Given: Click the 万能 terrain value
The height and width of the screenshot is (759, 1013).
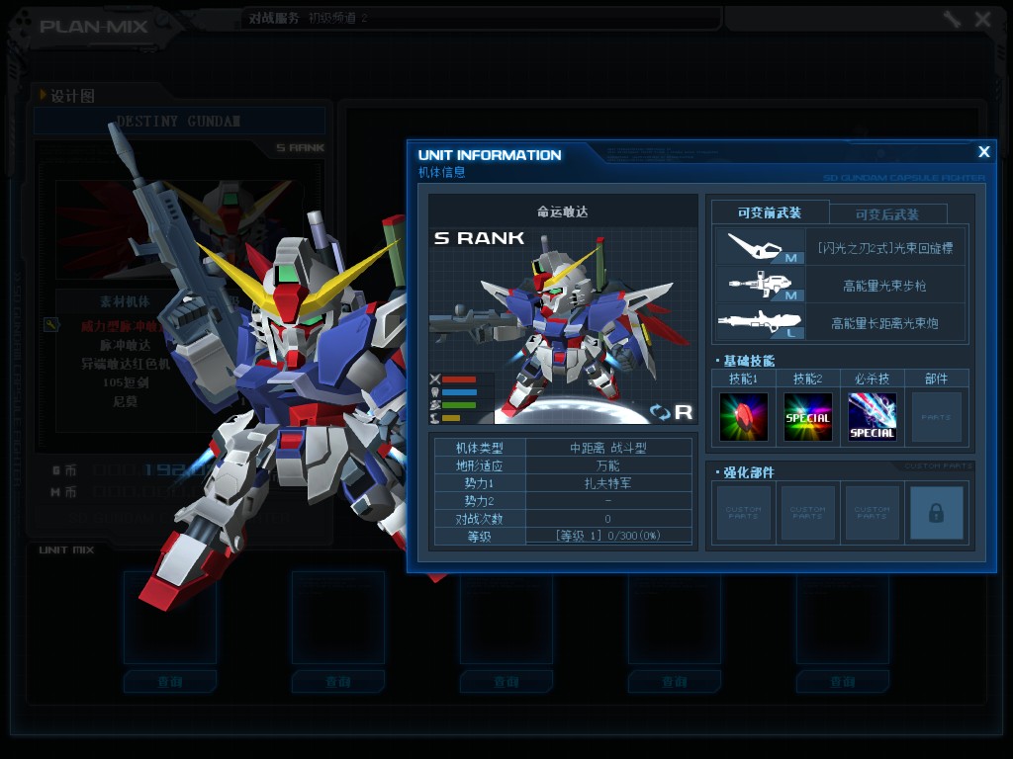Looking at the screenshot, I should click(608, 465).
